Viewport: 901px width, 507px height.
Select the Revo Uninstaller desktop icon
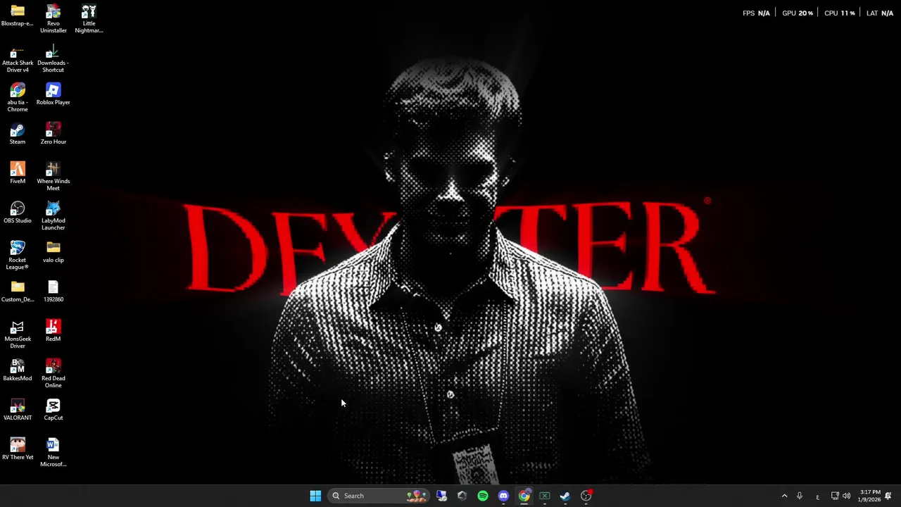click(53, 19)
